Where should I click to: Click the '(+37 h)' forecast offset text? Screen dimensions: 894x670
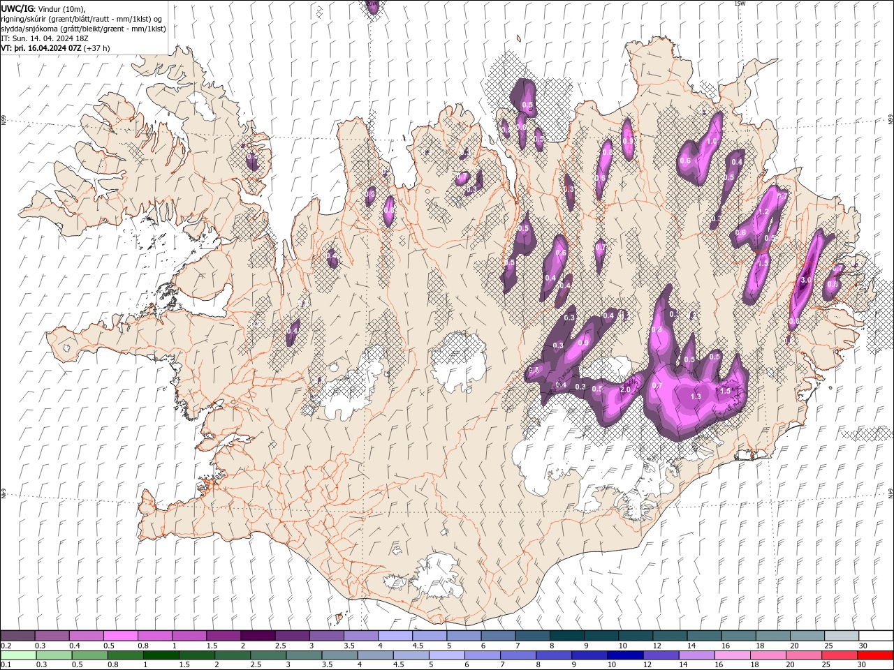click(96, 48)
